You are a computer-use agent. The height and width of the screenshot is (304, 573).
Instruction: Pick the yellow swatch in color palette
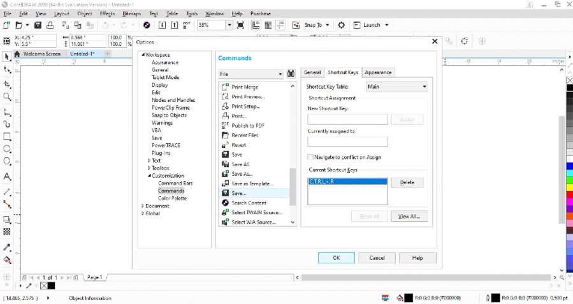(569, 187)
